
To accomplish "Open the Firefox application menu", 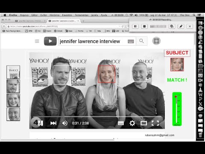I will point(13,15).
